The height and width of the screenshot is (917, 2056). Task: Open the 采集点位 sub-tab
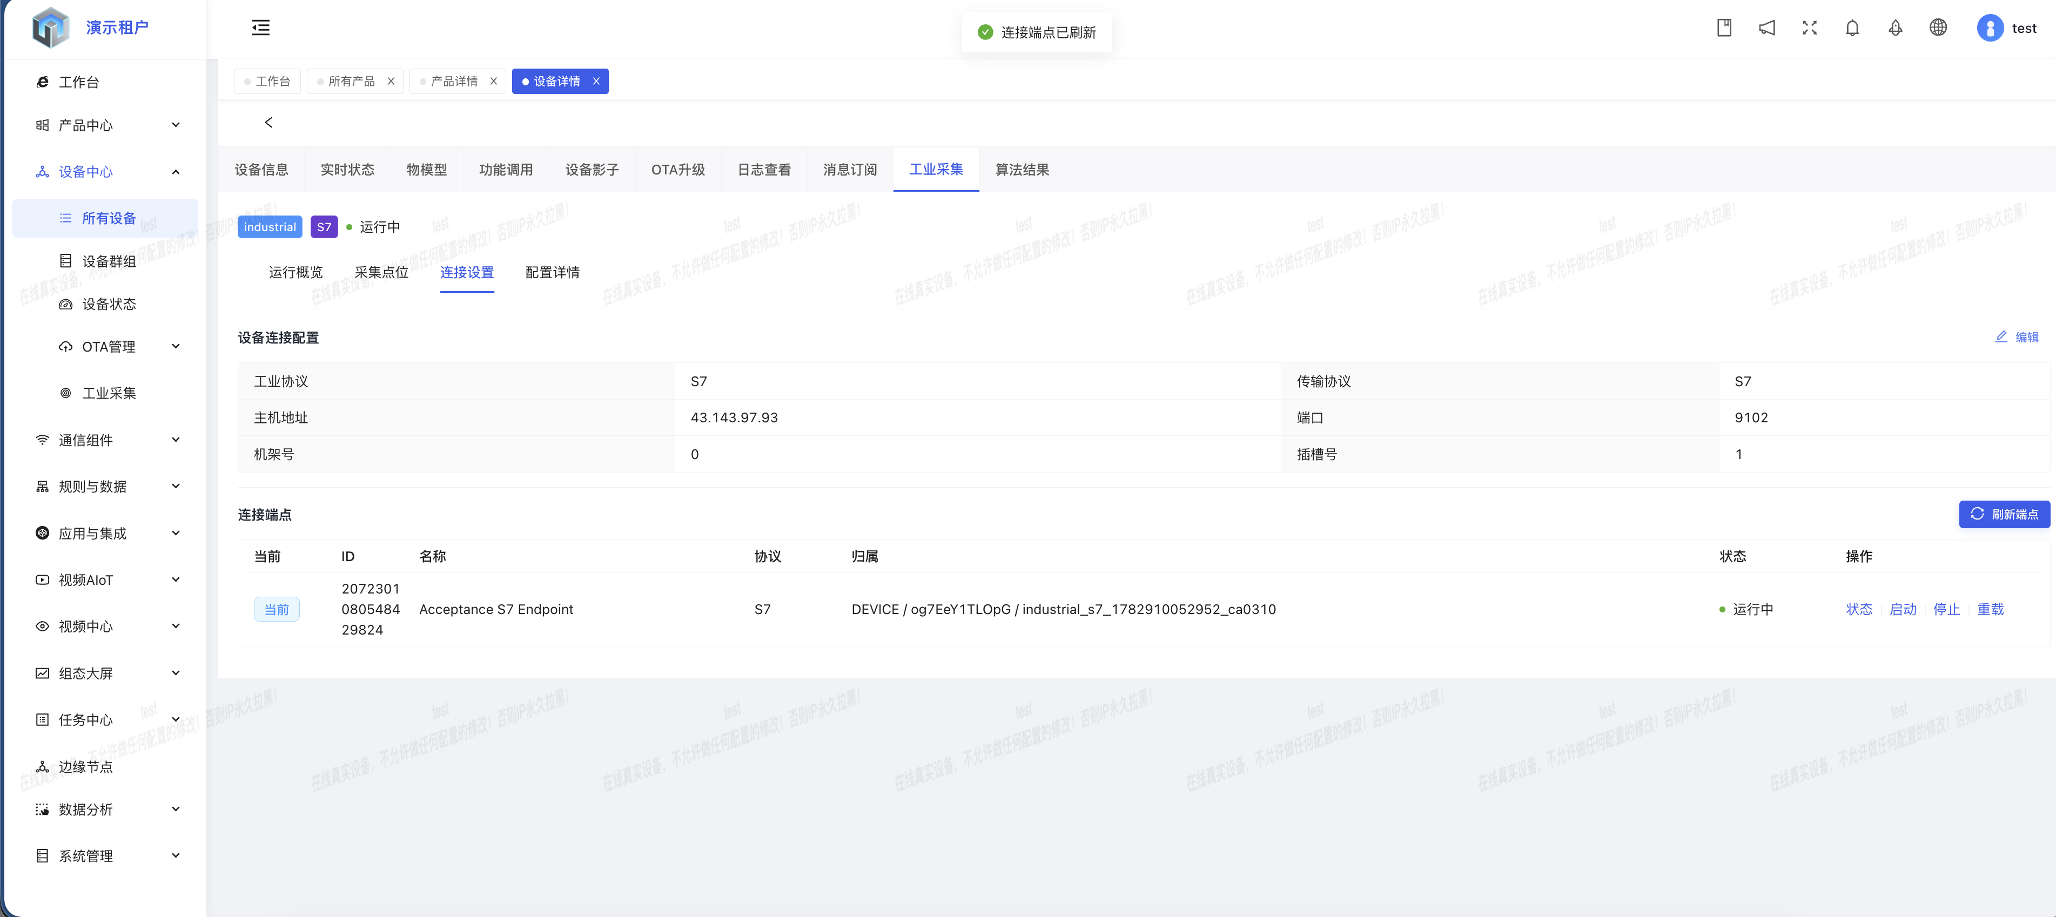381,272
